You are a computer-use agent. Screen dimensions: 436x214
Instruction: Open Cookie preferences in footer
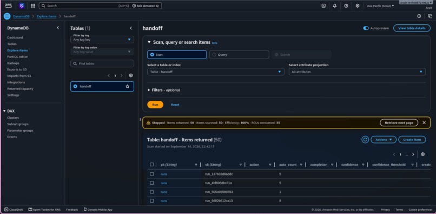click(420, 210)
